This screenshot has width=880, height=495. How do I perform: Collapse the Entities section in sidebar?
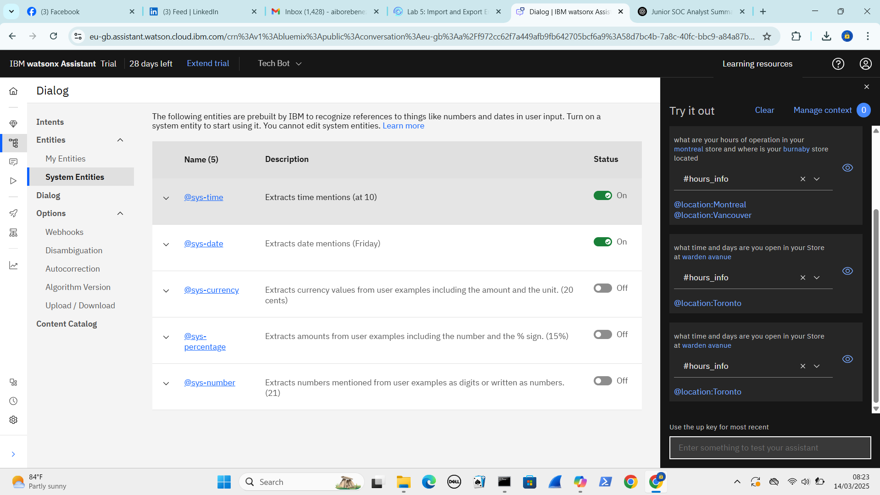coord(120,140)
